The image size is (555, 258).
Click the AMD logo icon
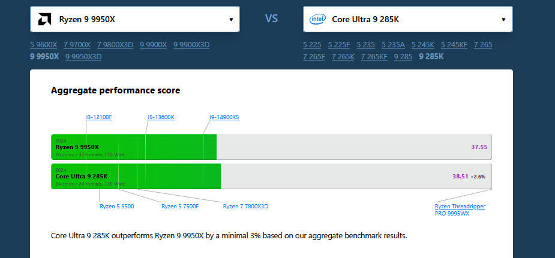44,19
